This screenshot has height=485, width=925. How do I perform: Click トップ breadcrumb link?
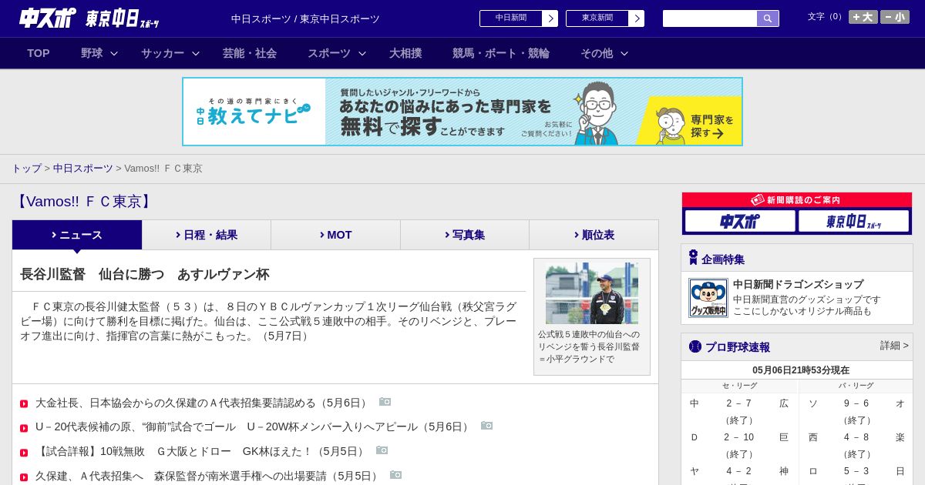pyautogui.click(x=26, y=169)
